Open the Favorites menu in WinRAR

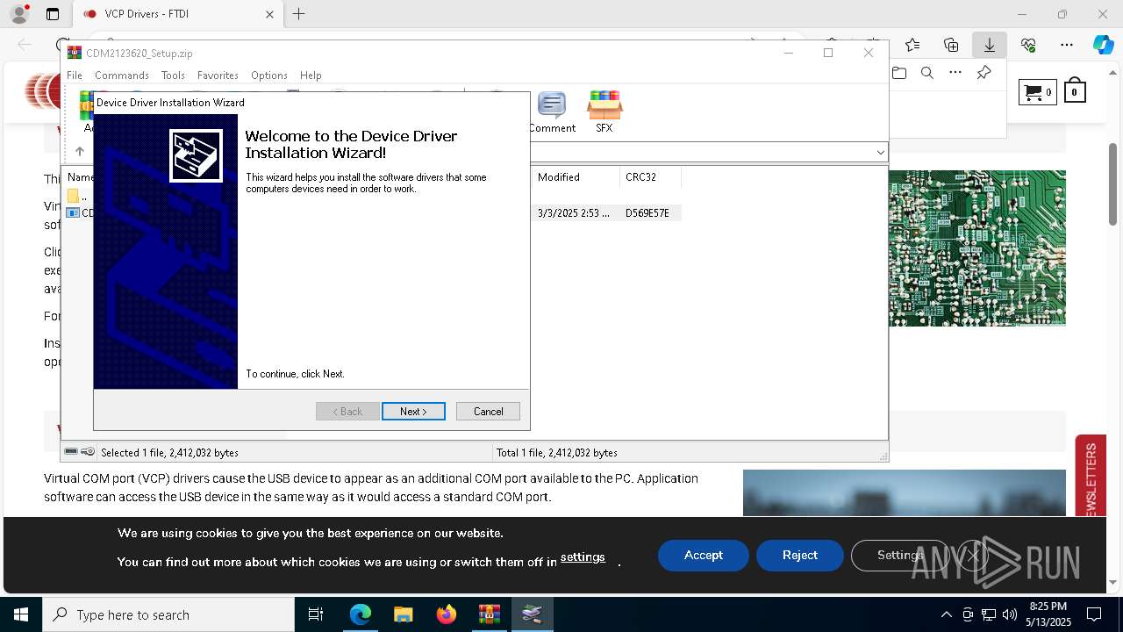click(x=218, y=75)
